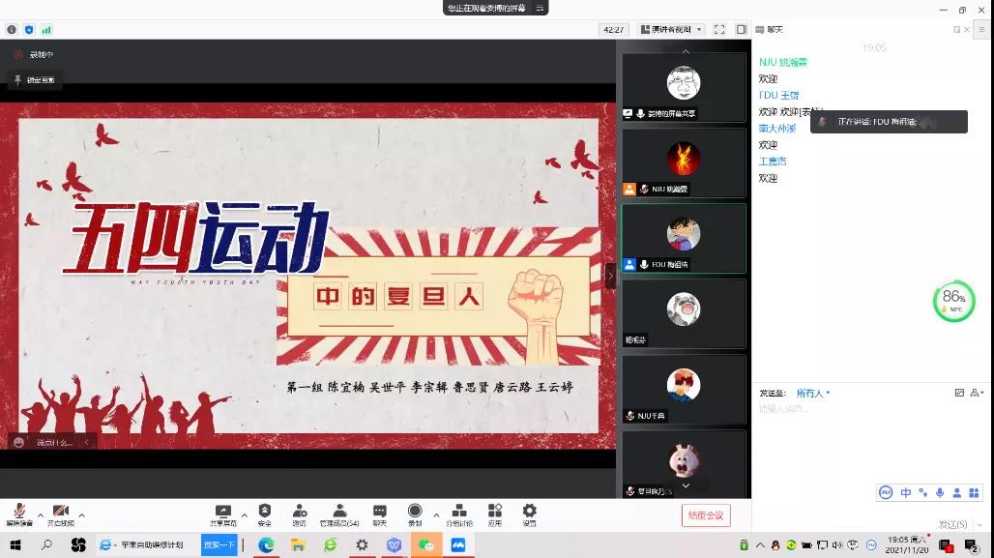Viewport: 994px width, 558px height.
Task: Check network quality via 86% indicator
Action: [953, 301]
